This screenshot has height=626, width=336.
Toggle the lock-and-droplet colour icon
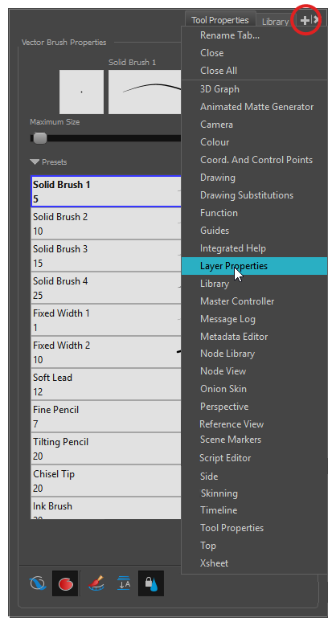tap(151, 583)
